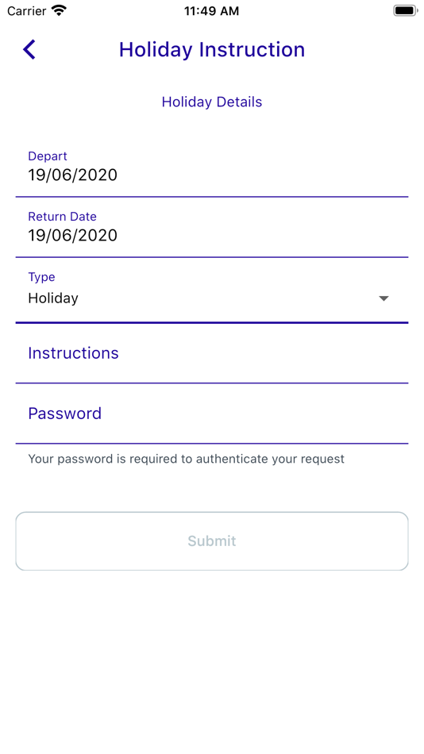Viewport: 424px width, 754px height.
Task: Submit the holiday instruction form
Action: coord(212,541)
